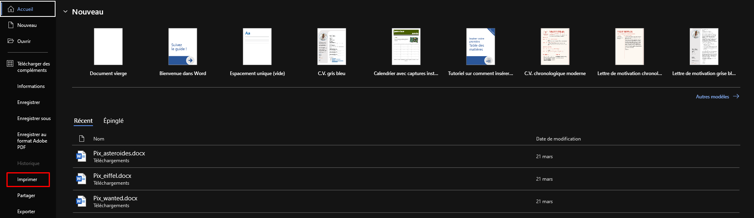Click the file type column header icon

point(82,139)
